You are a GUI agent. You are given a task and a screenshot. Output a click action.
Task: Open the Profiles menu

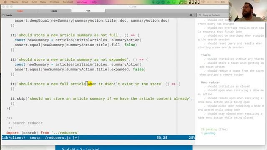(x=55, y=2)
